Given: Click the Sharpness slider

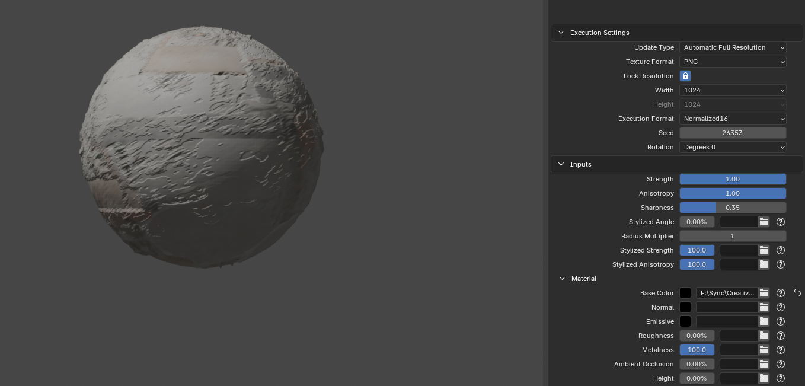Looking at the screenshot, I should click(x=733, y=208).
